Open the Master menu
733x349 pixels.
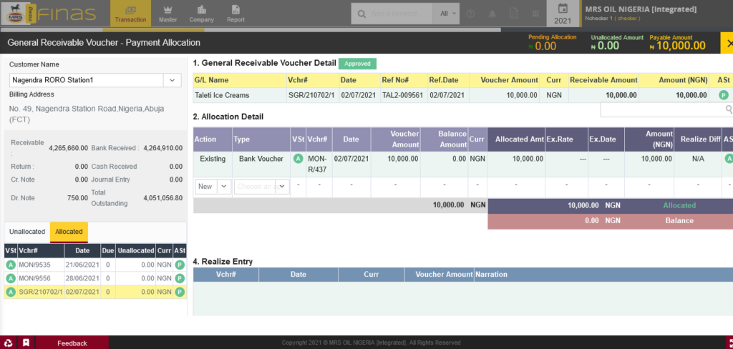168,14
